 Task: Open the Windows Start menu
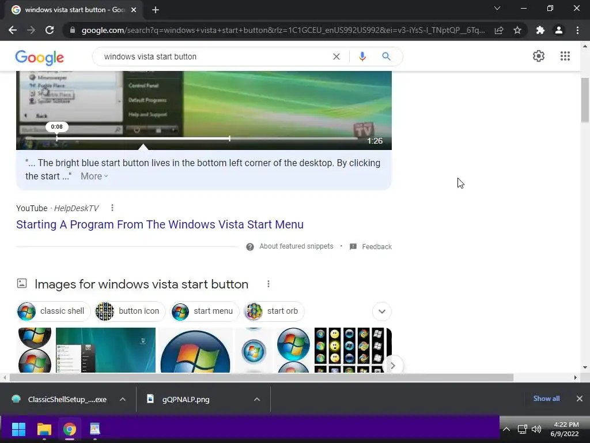[x=18, y=429]
